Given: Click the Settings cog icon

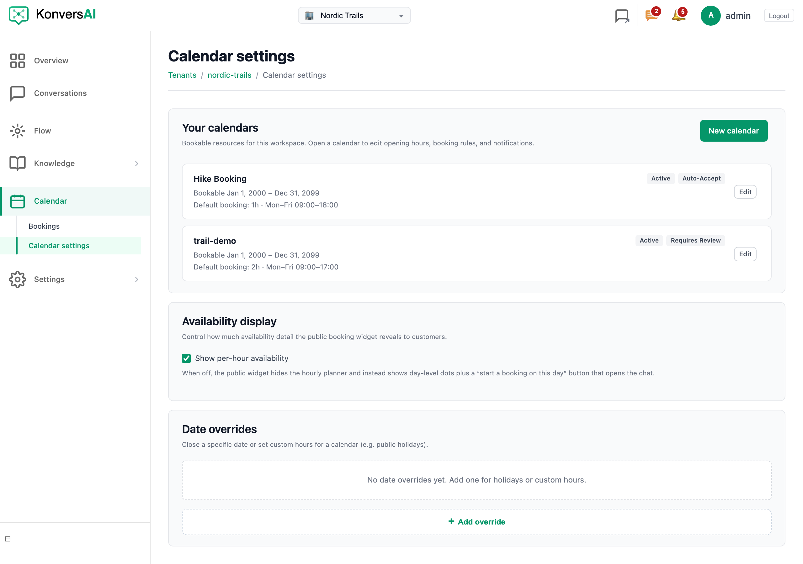Looking at the screenshot, I should click(x=18, y=279).
